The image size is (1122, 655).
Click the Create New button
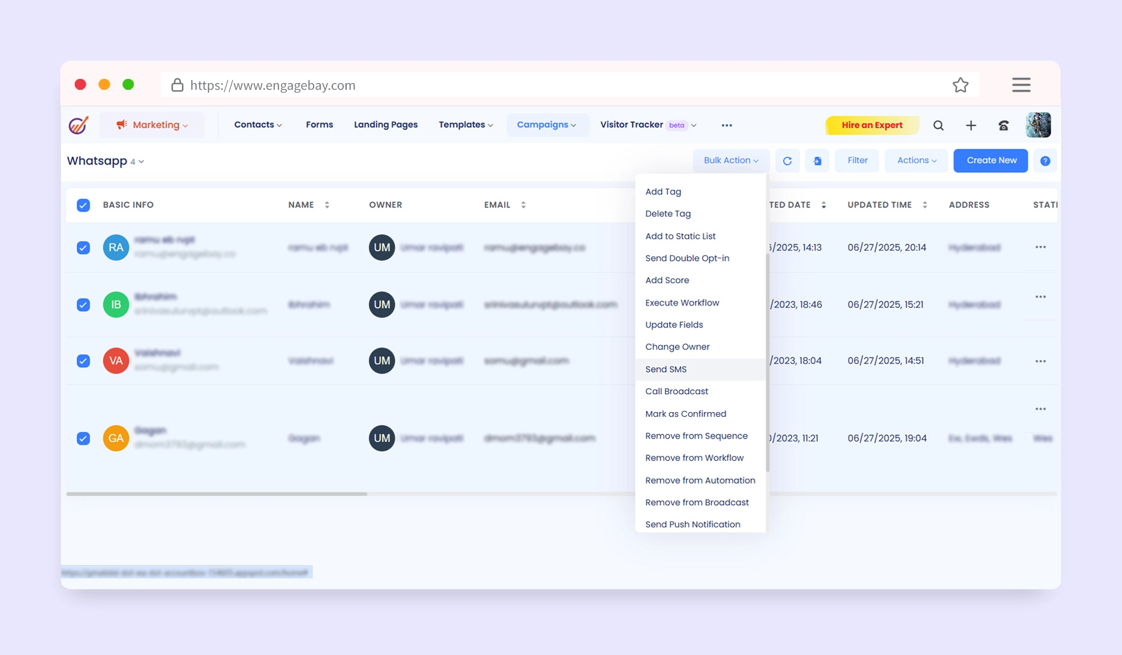click(991, 160)
